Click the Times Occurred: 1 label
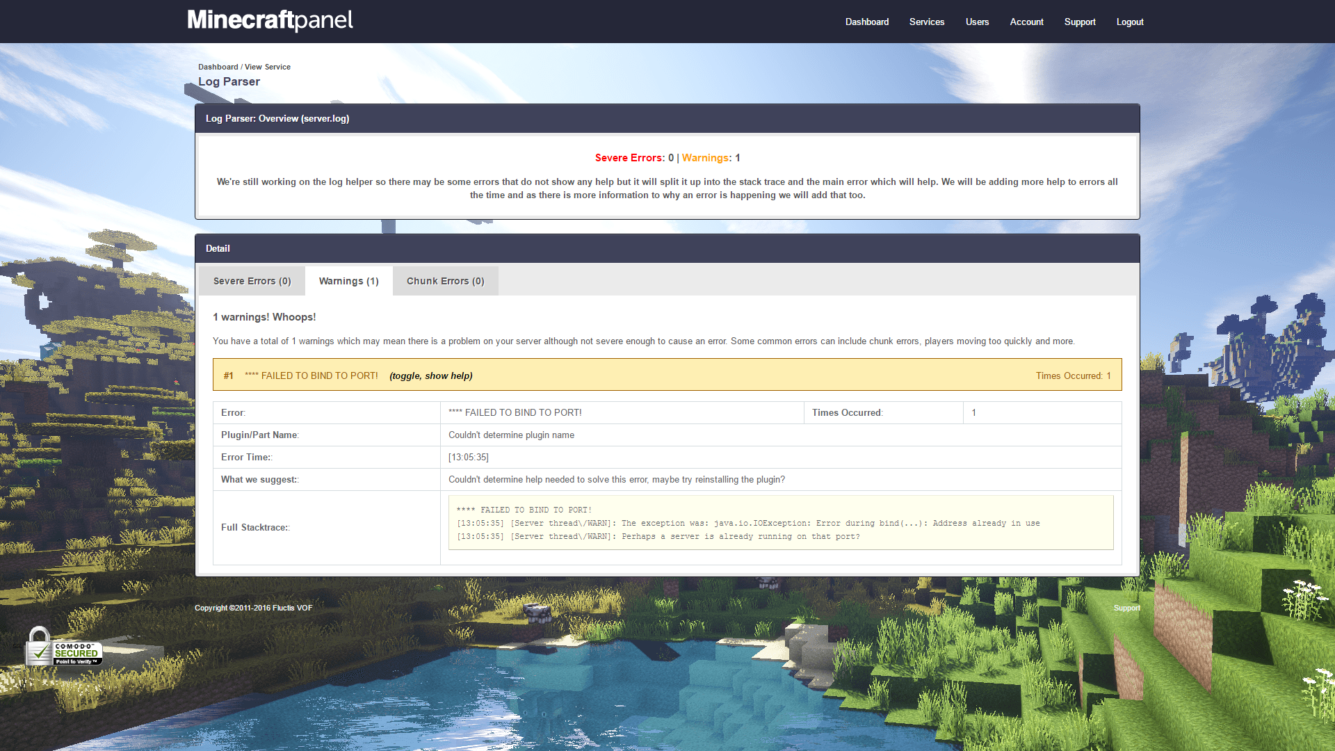Viewport: 1335px width, 751px height. 1073,375
